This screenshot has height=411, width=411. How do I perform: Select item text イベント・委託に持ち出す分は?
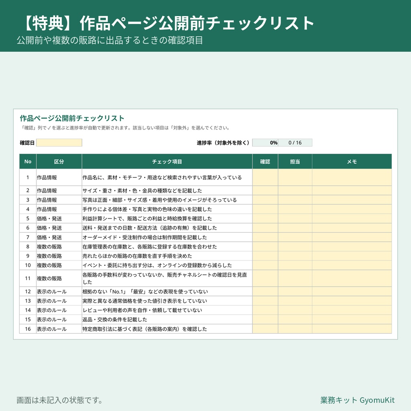[x=157, y=265]
